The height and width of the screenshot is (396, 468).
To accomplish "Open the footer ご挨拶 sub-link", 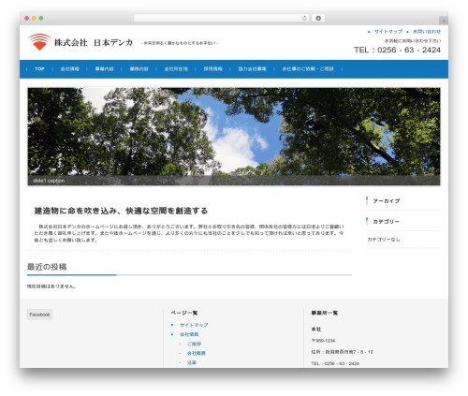I will pyautogui.click(x=194, y=344).
